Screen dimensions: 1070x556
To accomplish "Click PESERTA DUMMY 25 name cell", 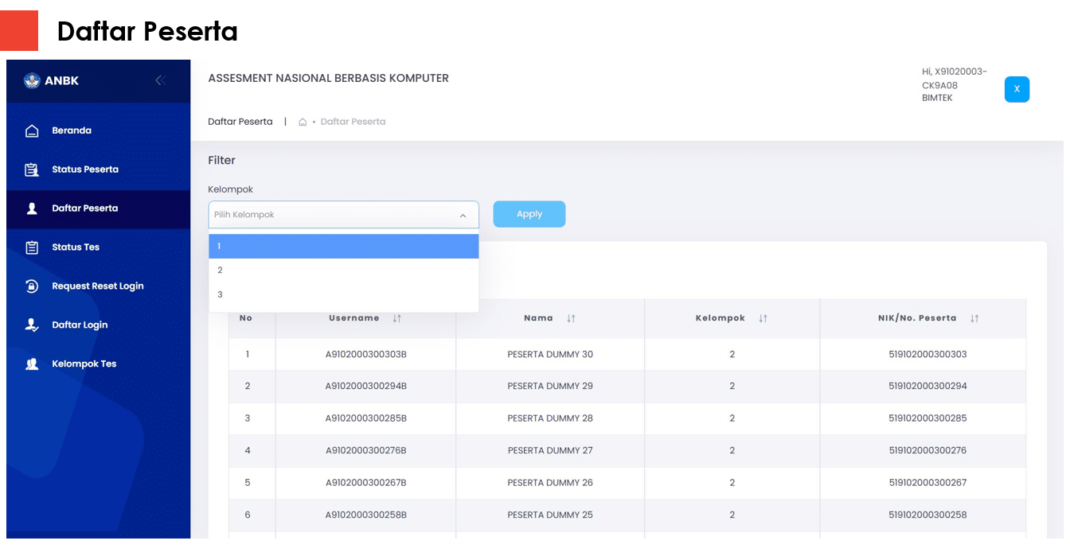I will [550, 515].
